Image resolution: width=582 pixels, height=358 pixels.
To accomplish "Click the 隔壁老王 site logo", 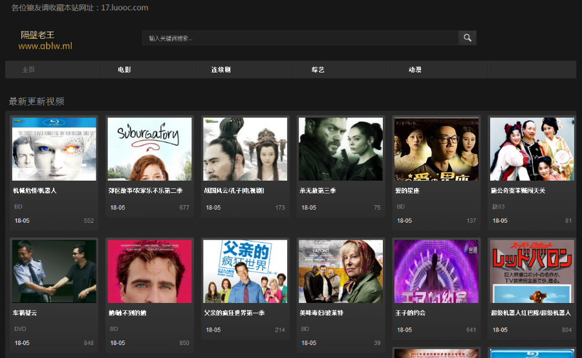I will (x=38, y=35).
